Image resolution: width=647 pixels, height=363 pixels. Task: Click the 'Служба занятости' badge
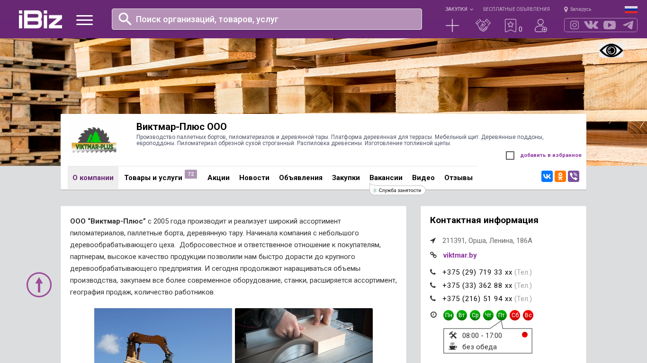(x=397, y=190)
